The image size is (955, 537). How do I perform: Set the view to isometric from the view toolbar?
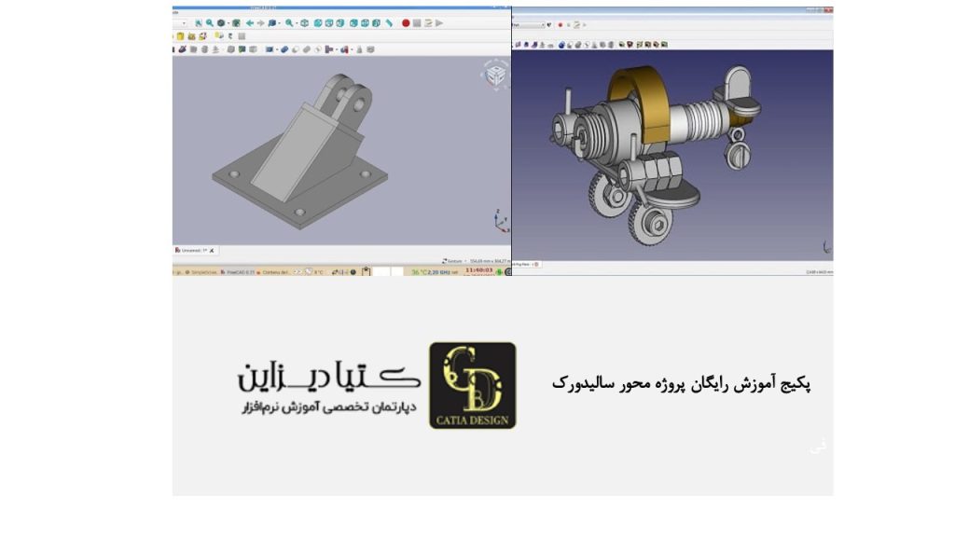click(303, 23)
